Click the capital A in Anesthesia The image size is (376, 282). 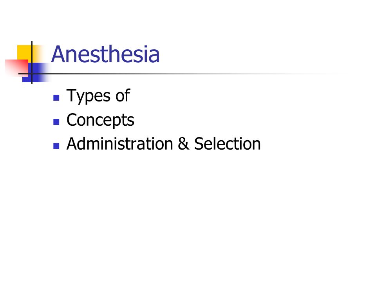point(58,54)
